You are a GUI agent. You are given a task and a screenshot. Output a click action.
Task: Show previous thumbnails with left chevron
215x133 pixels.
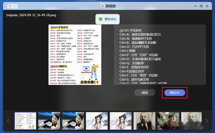coord(8,121)
